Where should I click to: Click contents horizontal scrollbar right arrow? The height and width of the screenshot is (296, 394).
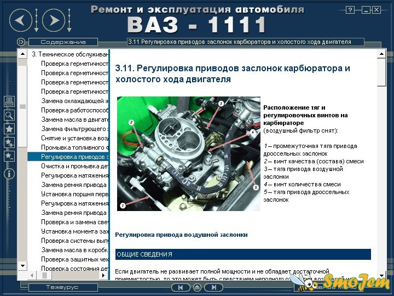(x=103, y=276)
